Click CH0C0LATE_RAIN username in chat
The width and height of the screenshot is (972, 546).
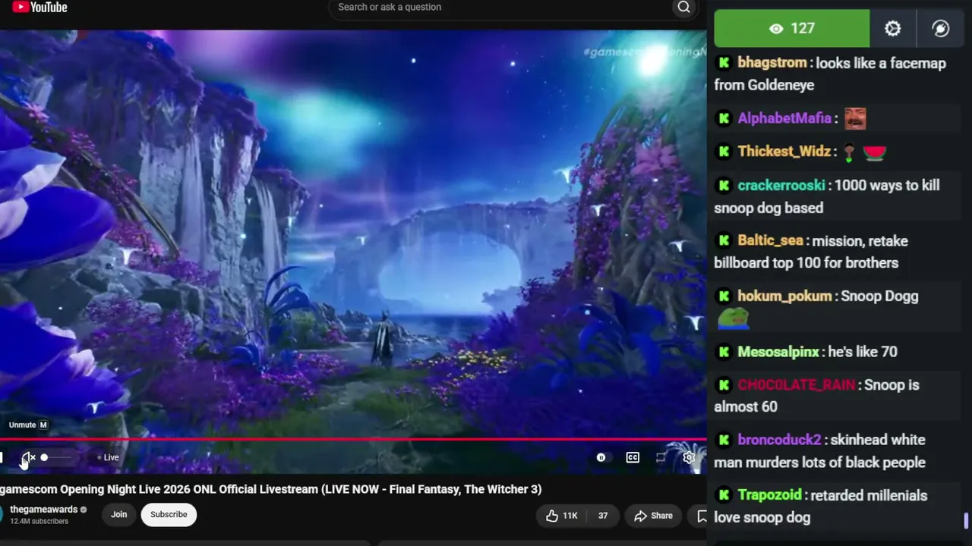click(x=797, y=385)
